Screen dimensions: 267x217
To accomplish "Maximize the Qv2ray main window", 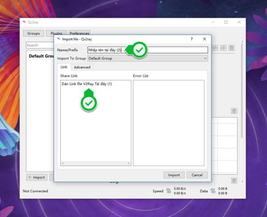I will point(226,22).
